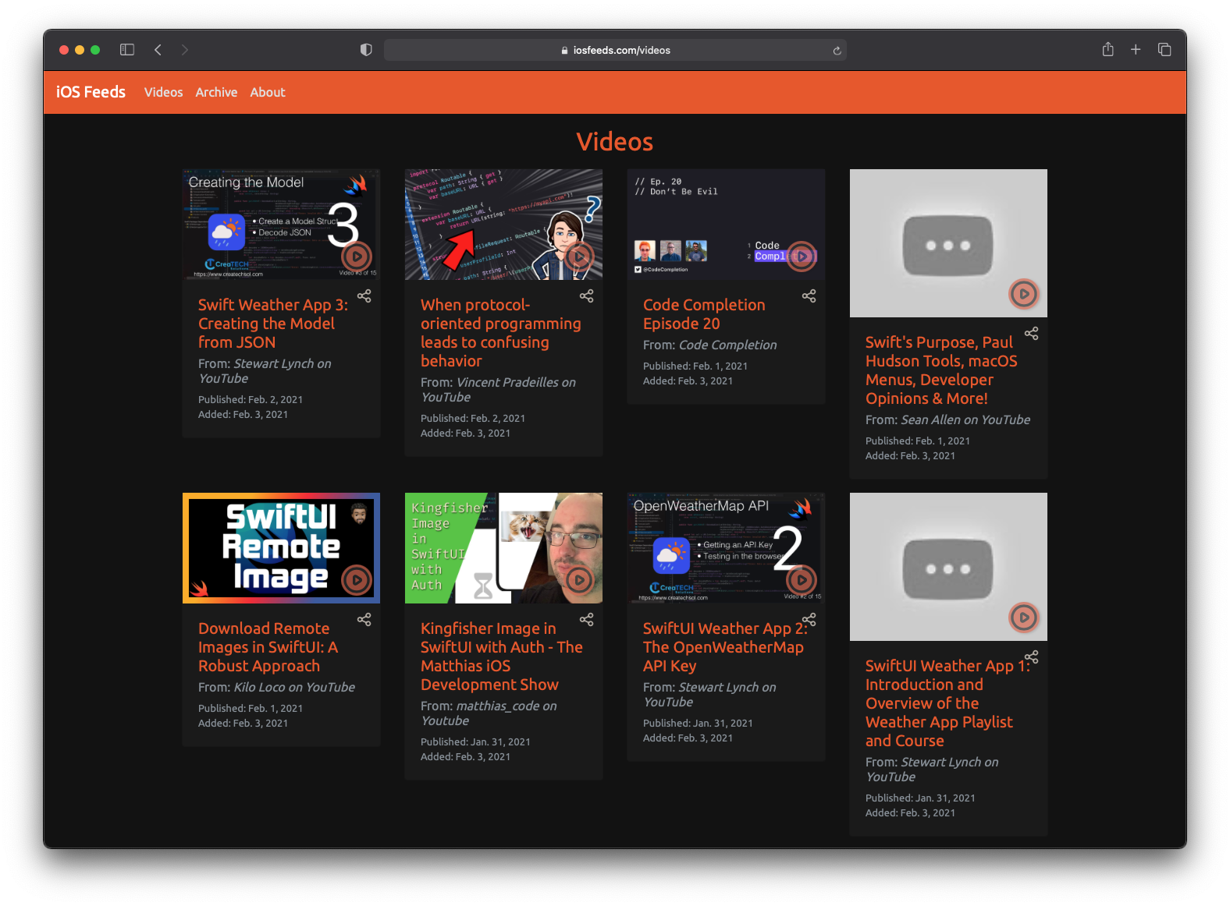Share Kingfisher Image in SwiftUI video
This screenshot has height=906, width=1230.
tap(587, 620)
